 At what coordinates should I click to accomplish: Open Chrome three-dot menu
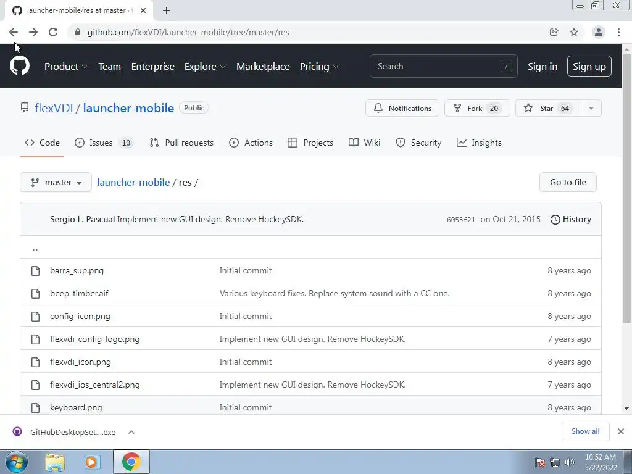click(x=618, y=32)
